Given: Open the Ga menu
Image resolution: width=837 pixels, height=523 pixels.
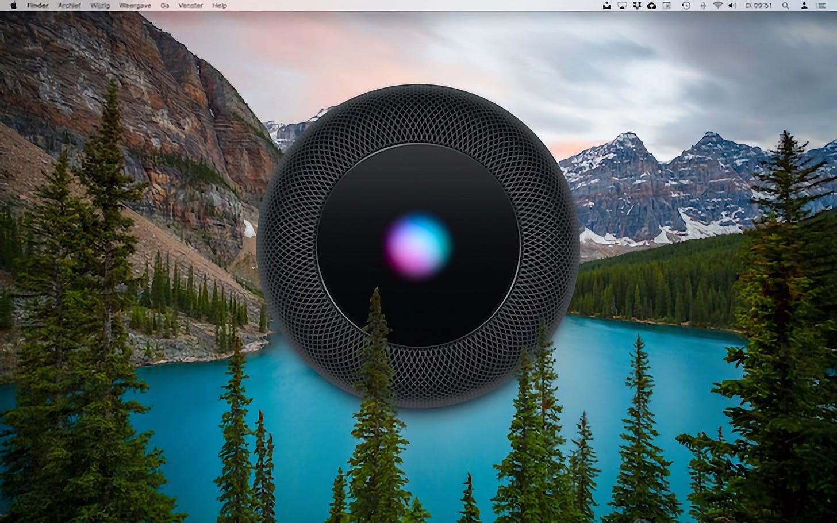Looking at the screenshot, I should (165, 6).
